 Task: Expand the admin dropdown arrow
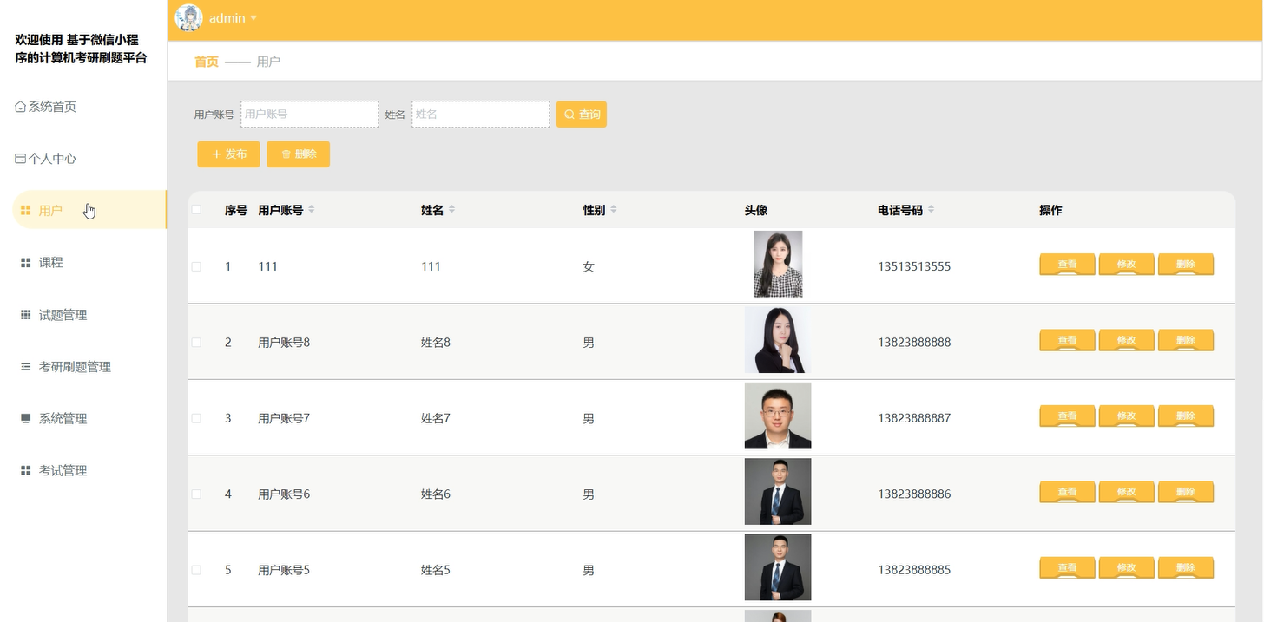tap(253, 18)
